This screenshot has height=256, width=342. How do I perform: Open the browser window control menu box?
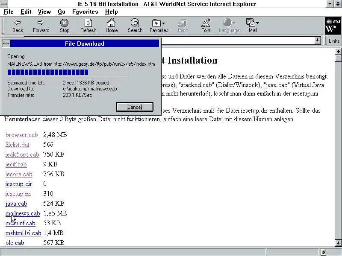[3, 4]
